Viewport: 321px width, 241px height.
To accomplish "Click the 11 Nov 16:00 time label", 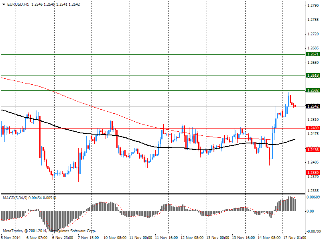I will click(x=167, y=238).
